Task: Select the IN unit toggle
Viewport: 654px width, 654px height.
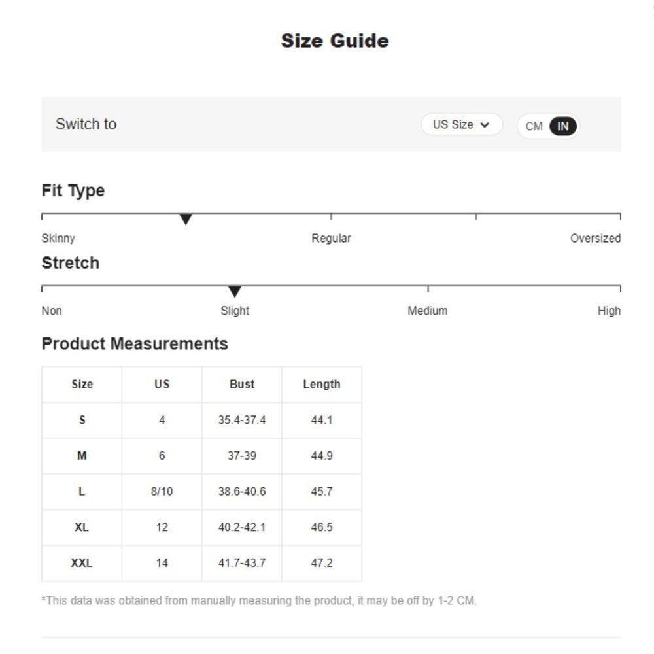Action: point(562,126)
